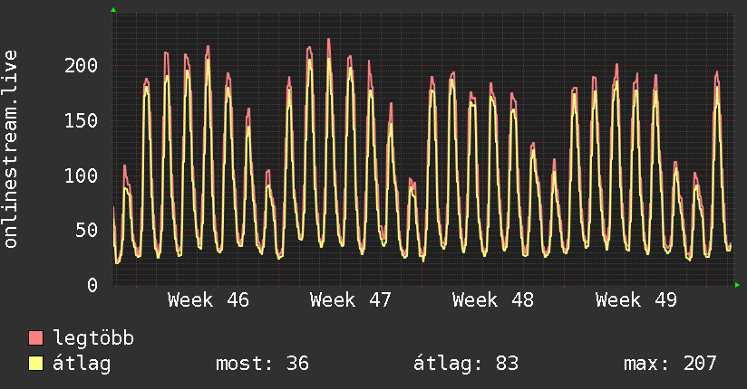
Task: Click the 50 y-axis tick label
Action: point(87,230)
